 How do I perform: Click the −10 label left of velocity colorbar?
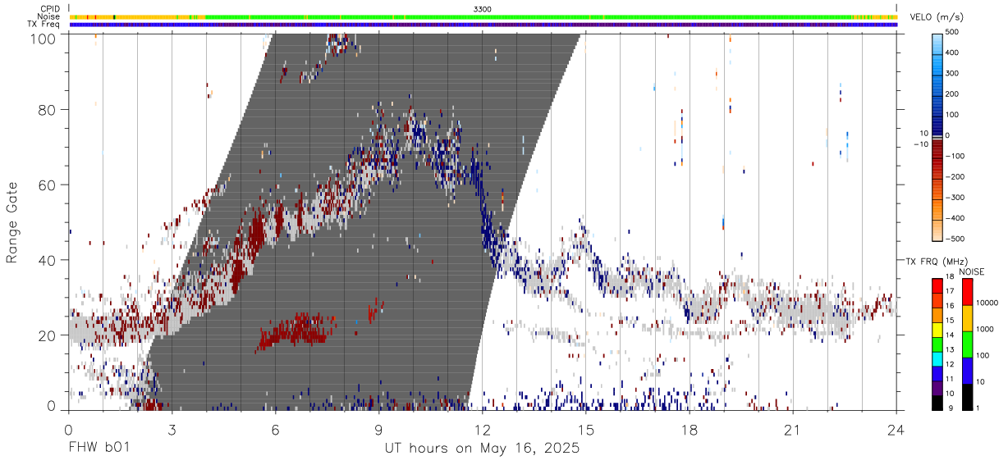tap(920, 144)
